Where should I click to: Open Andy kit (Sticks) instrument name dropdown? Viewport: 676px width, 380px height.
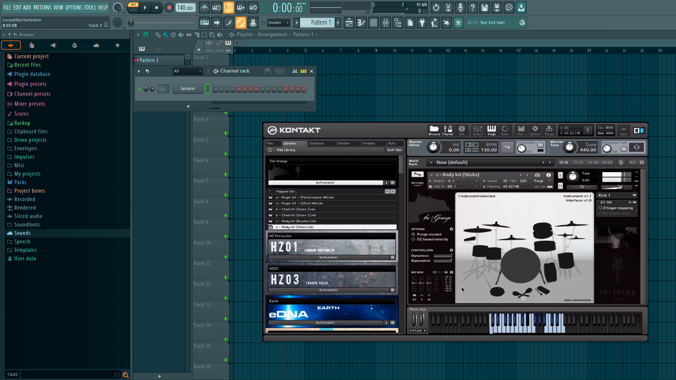coord(432,175)
